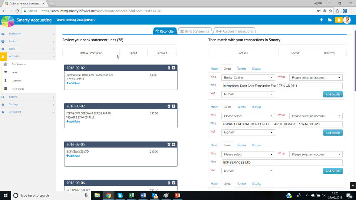
Task: Click the scroll-to-top arrow button
Action: [353, 186]
